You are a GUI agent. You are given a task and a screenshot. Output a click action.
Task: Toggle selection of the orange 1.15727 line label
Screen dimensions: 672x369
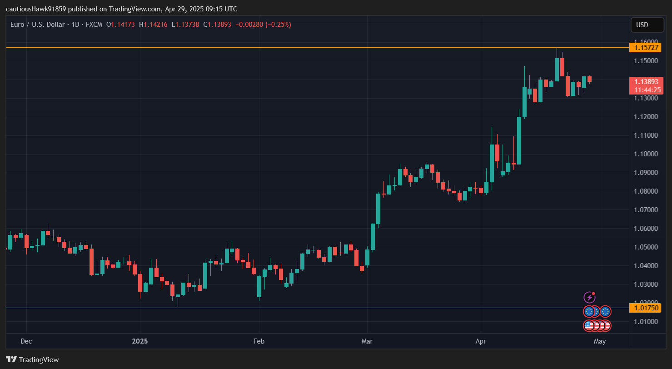[x=646, y=47]
